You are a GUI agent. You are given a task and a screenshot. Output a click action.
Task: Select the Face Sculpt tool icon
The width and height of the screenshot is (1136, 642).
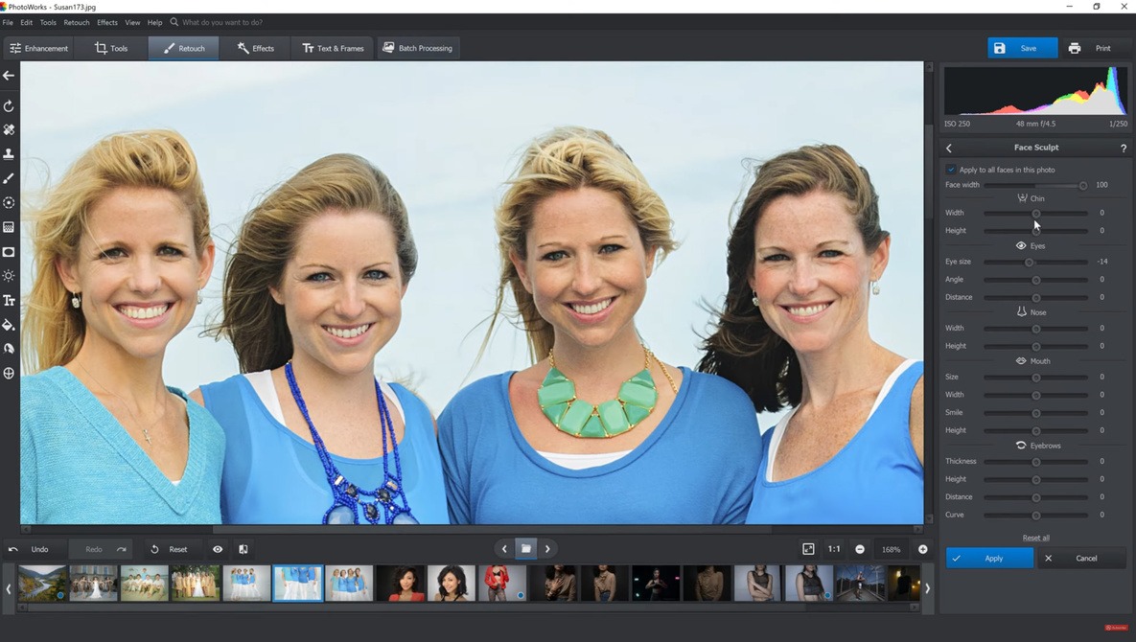[x=9, y=374]
